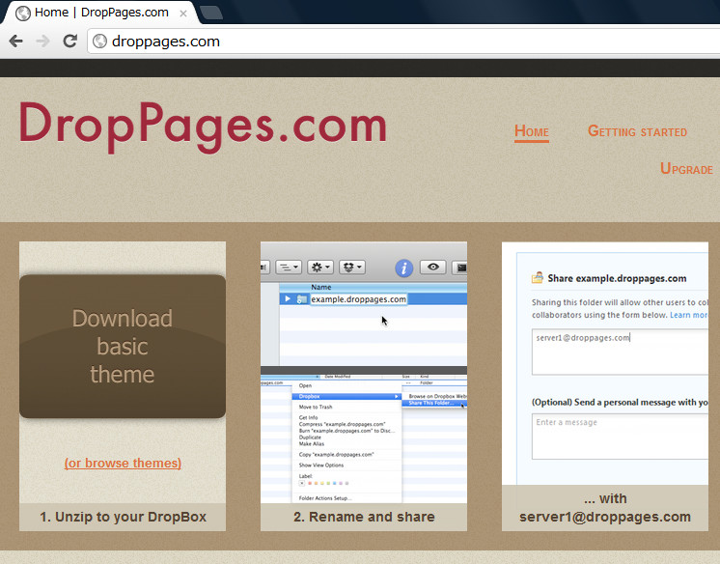Click the Rename and share Finder screenshot
The width and height of the screenshot is (720, 564).
tap(364, 373)
